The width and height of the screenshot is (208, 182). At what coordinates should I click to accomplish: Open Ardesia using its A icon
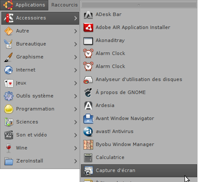tap(88, 105)
